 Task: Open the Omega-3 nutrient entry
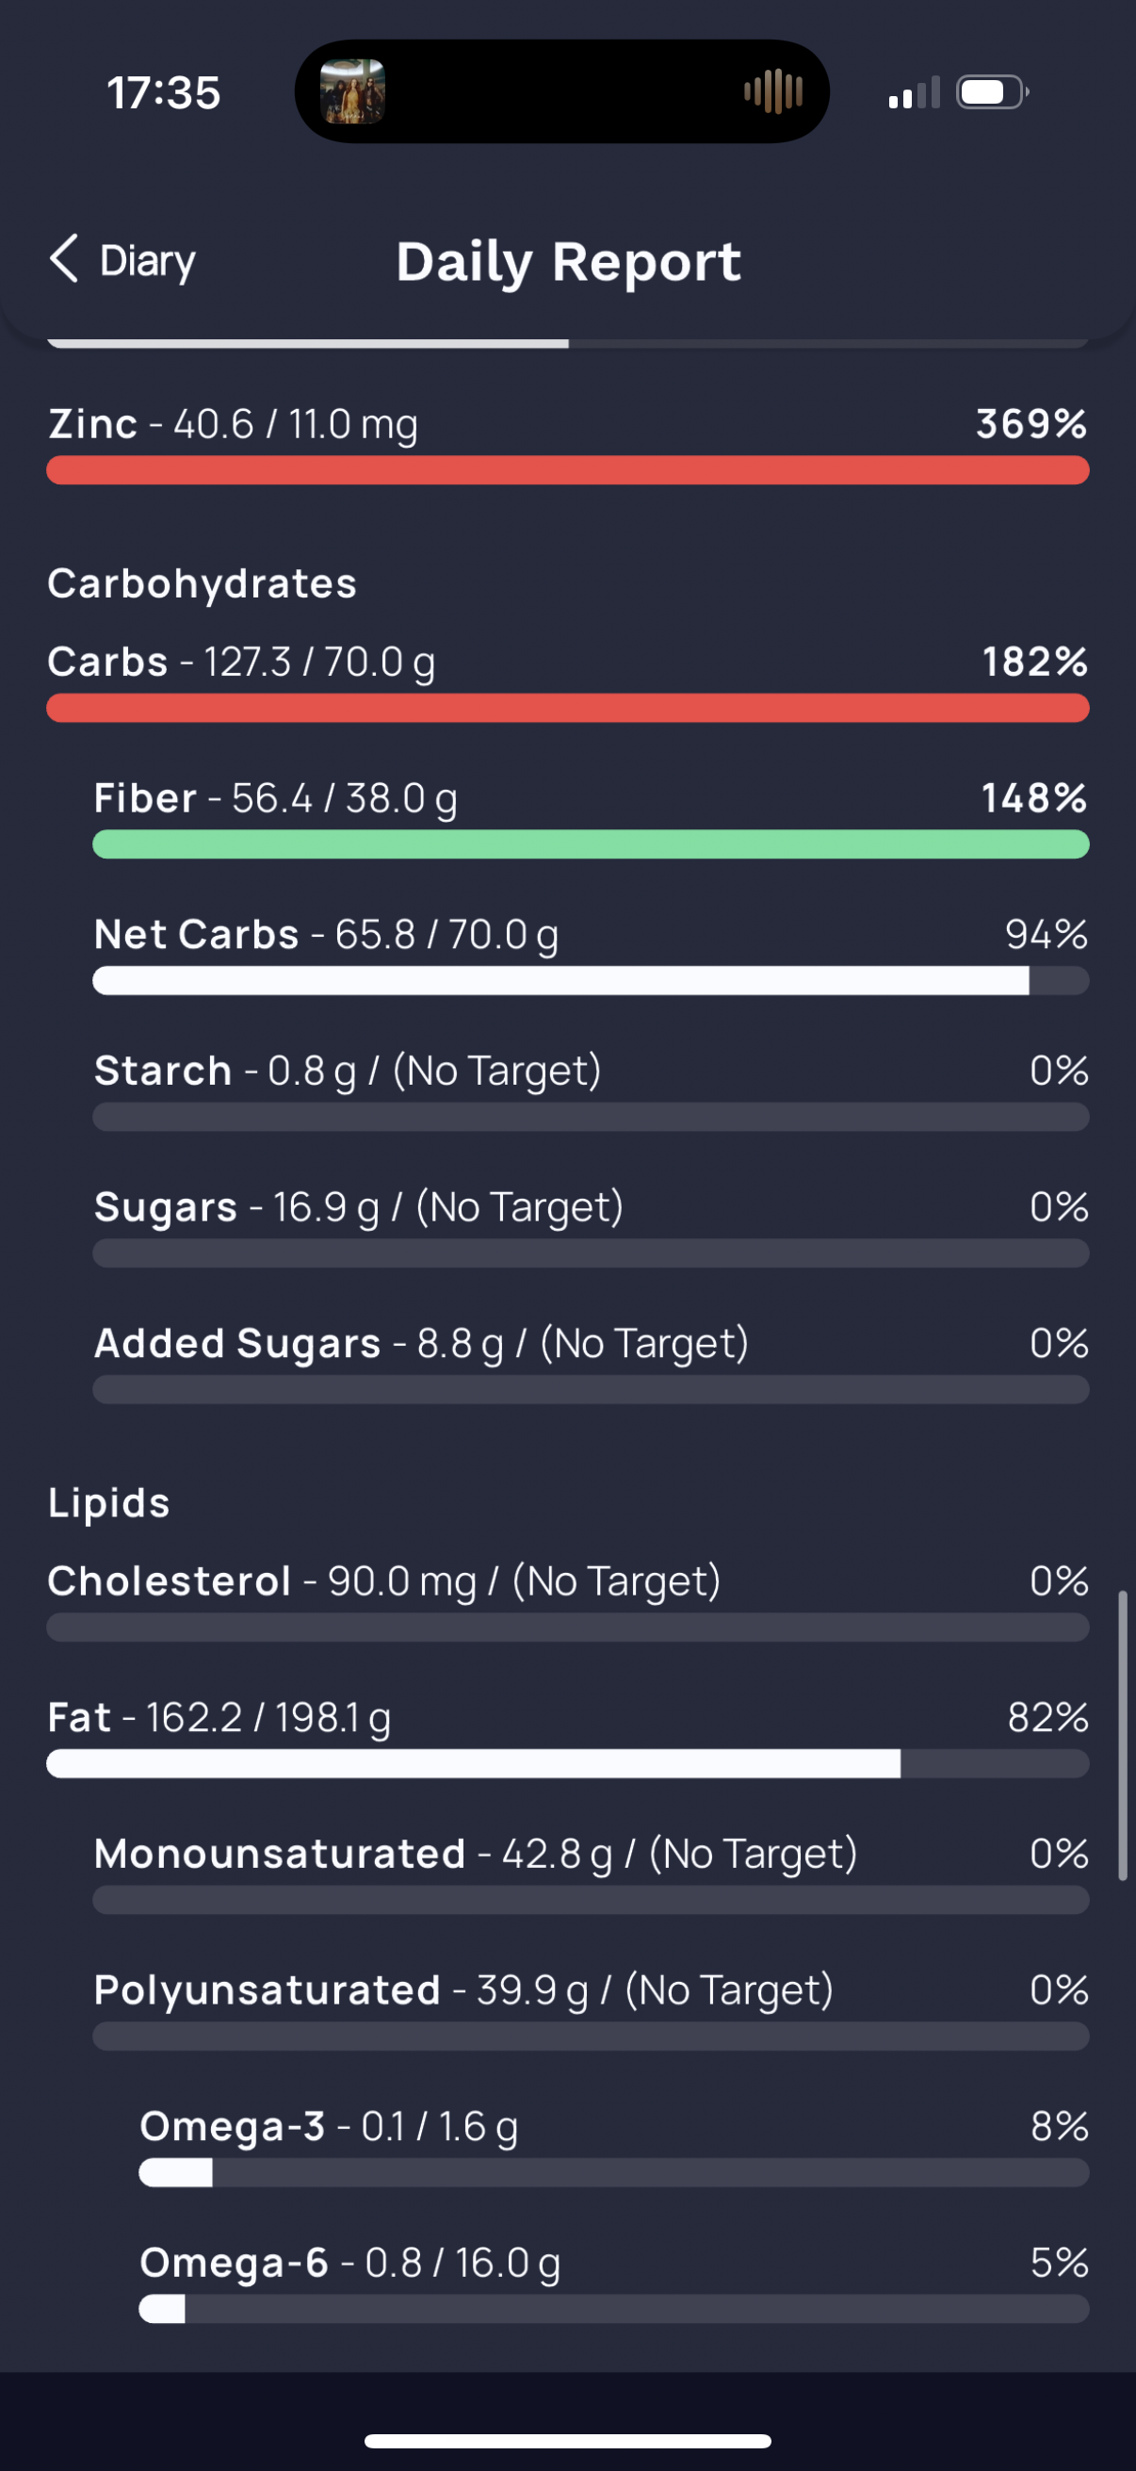pos(613,2147)
